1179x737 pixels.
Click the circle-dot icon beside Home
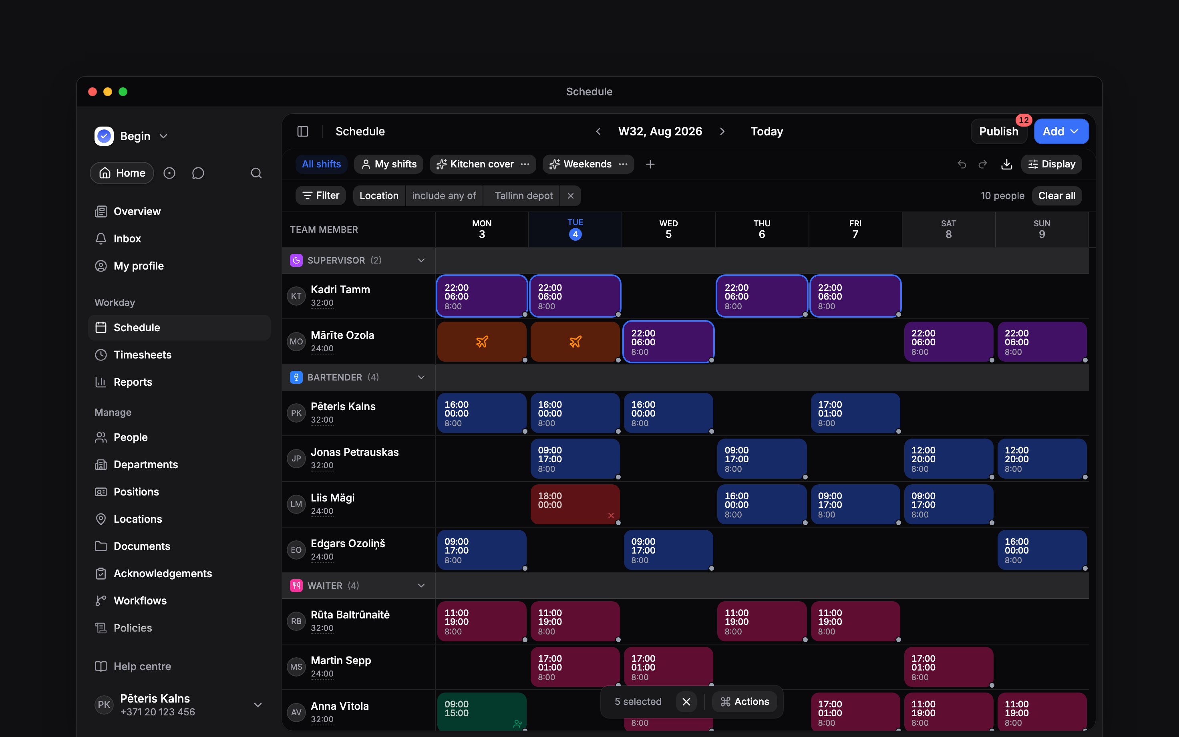(x=169, y=173)
